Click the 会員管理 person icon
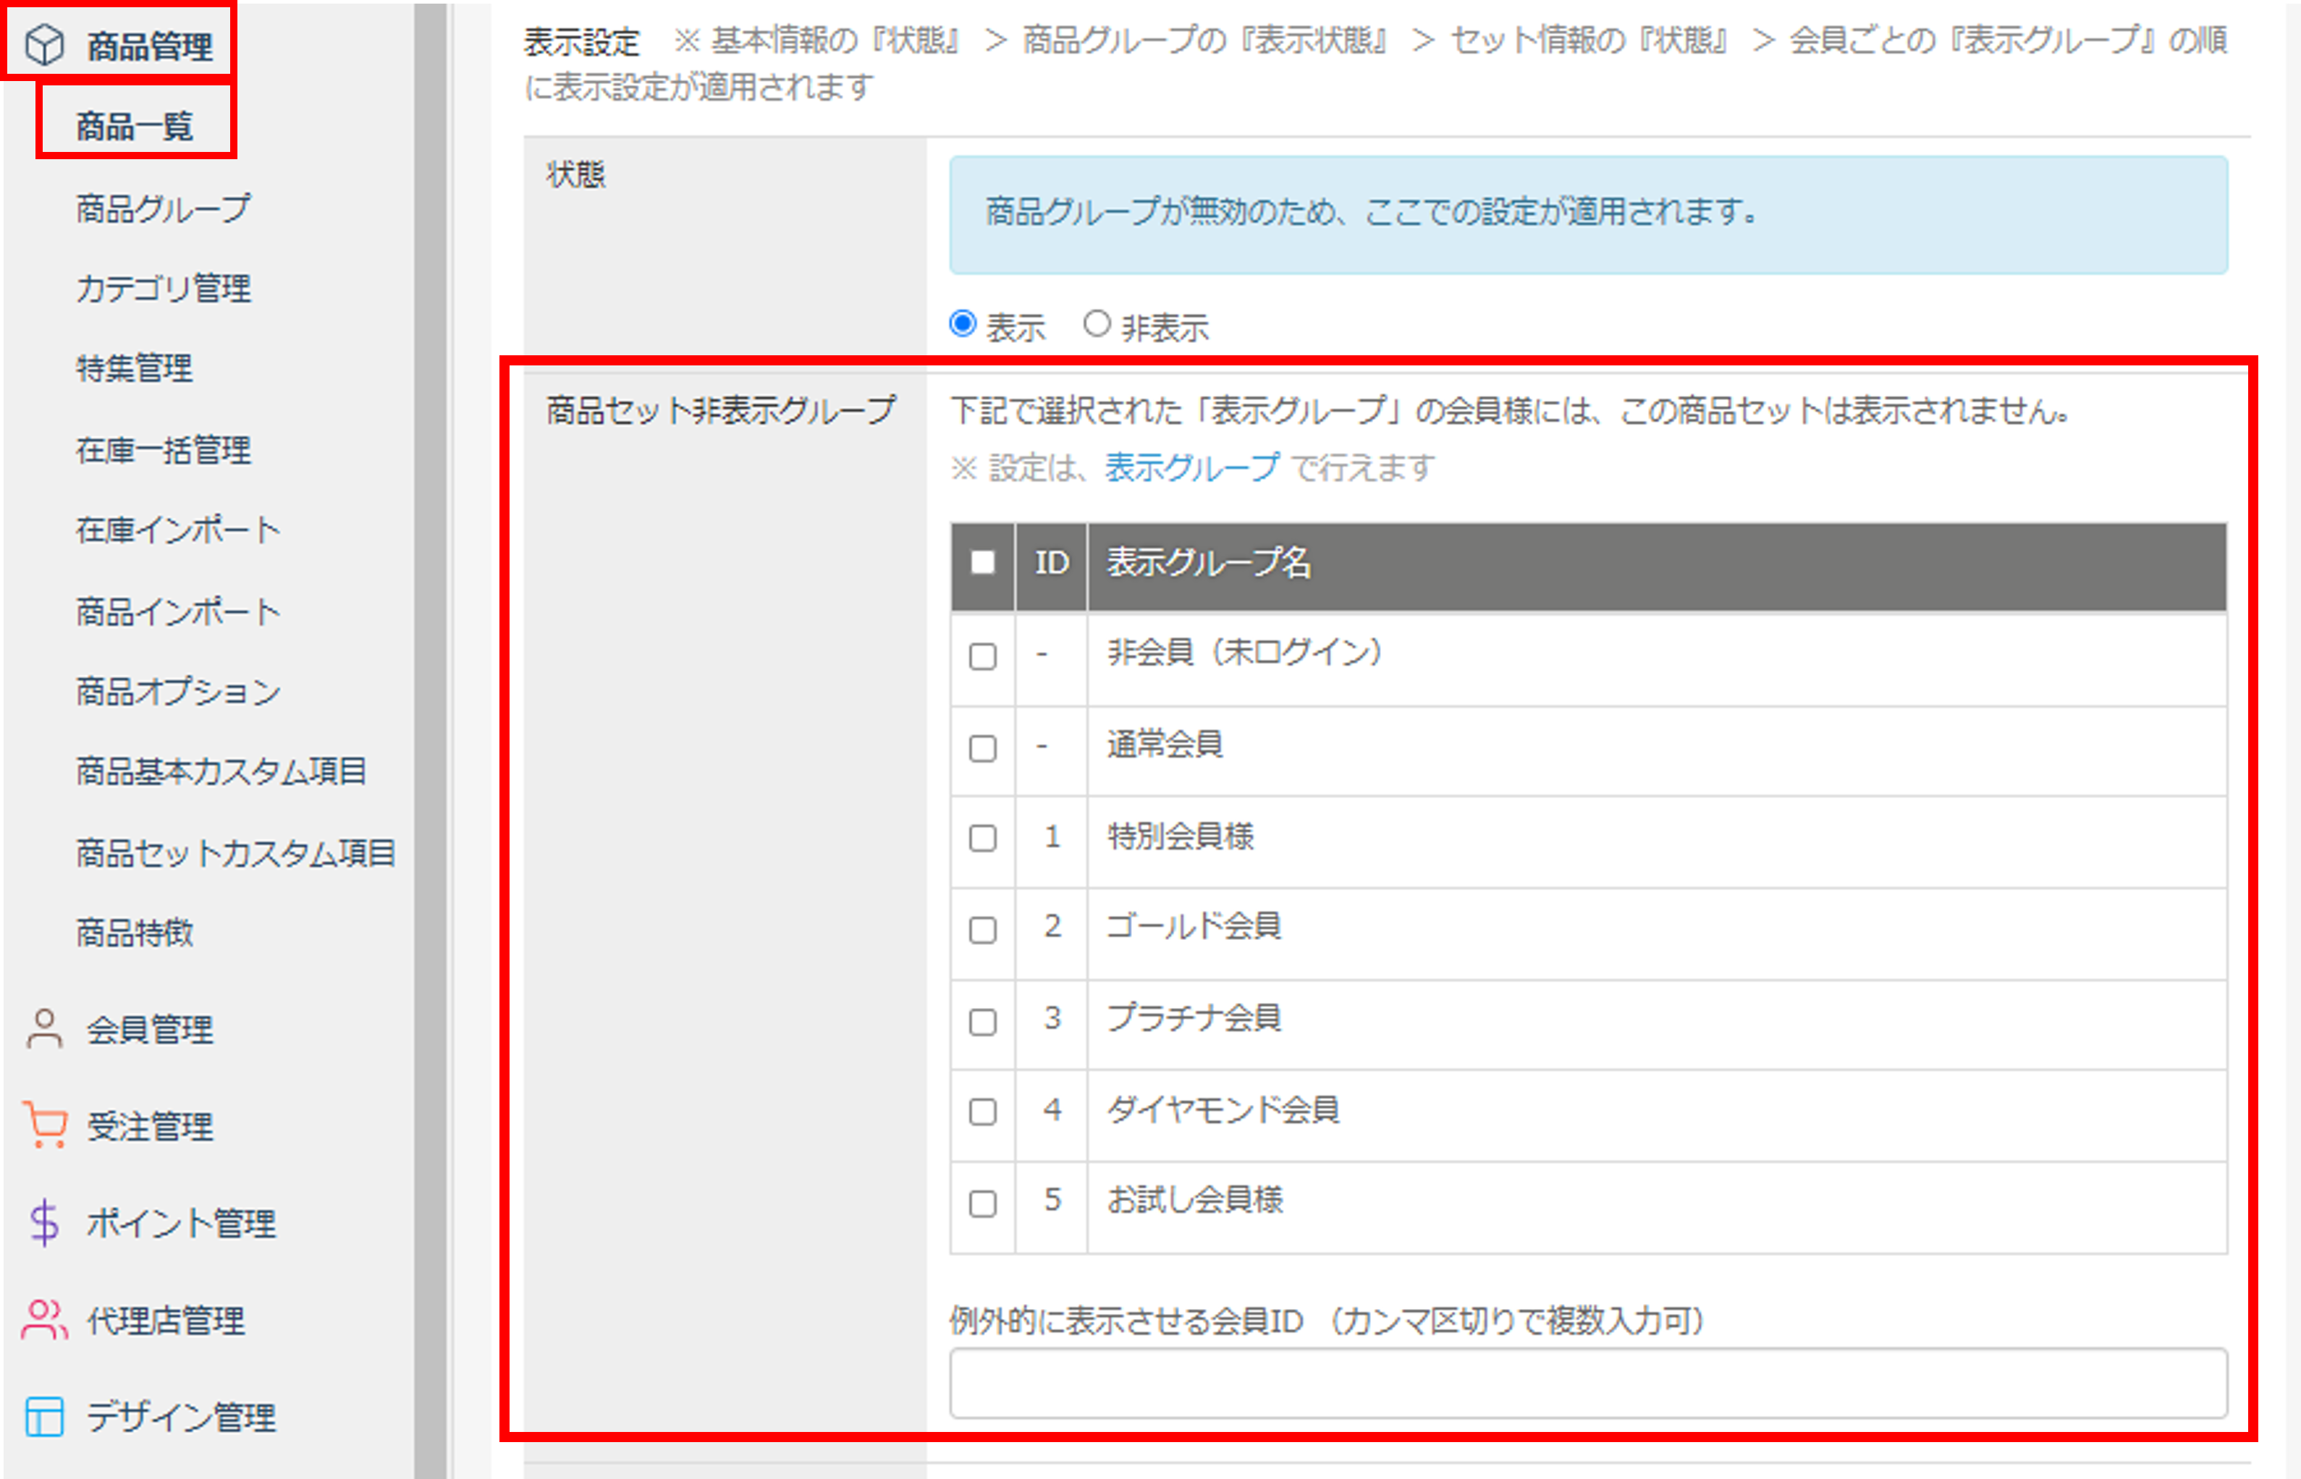Viewport: 2301px width, 1479px height. [44, 1029]
